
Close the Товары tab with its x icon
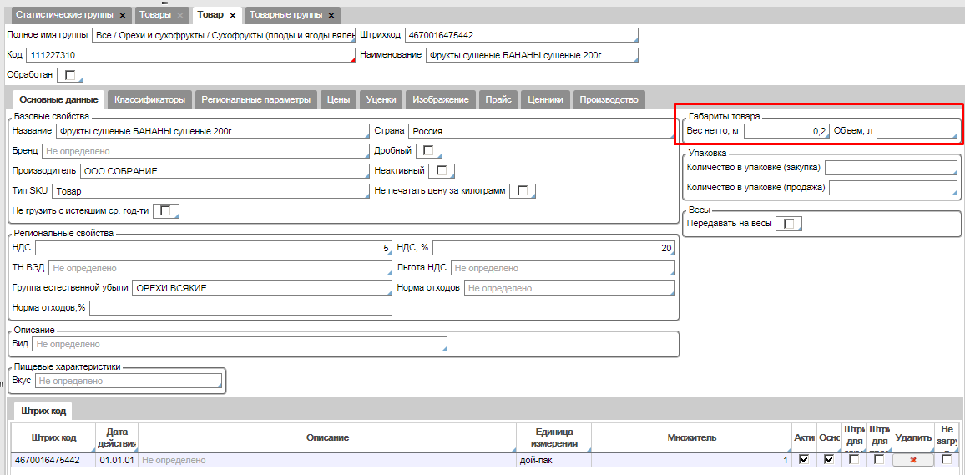[x=180, y=15]
